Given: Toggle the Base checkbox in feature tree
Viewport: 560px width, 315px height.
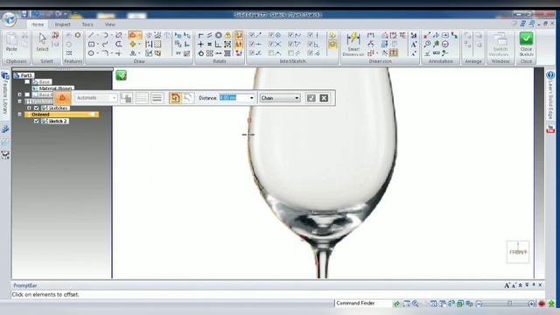Looking at the screenshot, I should (27, 81).
